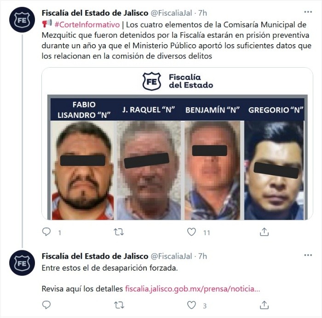Share the second tweet
The image size is (322, 318).
[264, 305]
